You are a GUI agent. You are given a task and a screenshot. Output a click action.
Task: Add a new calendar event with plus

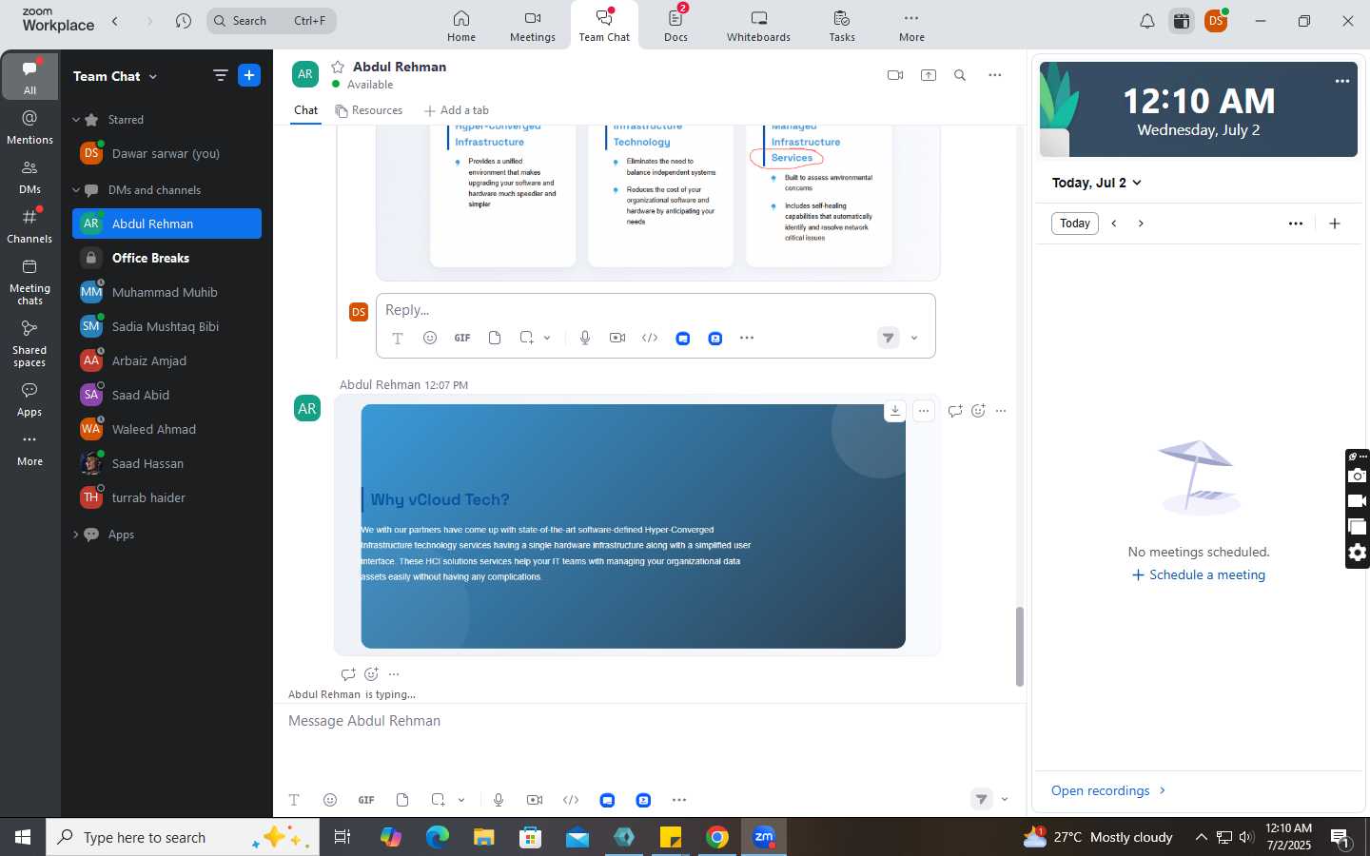[1335, 224]
